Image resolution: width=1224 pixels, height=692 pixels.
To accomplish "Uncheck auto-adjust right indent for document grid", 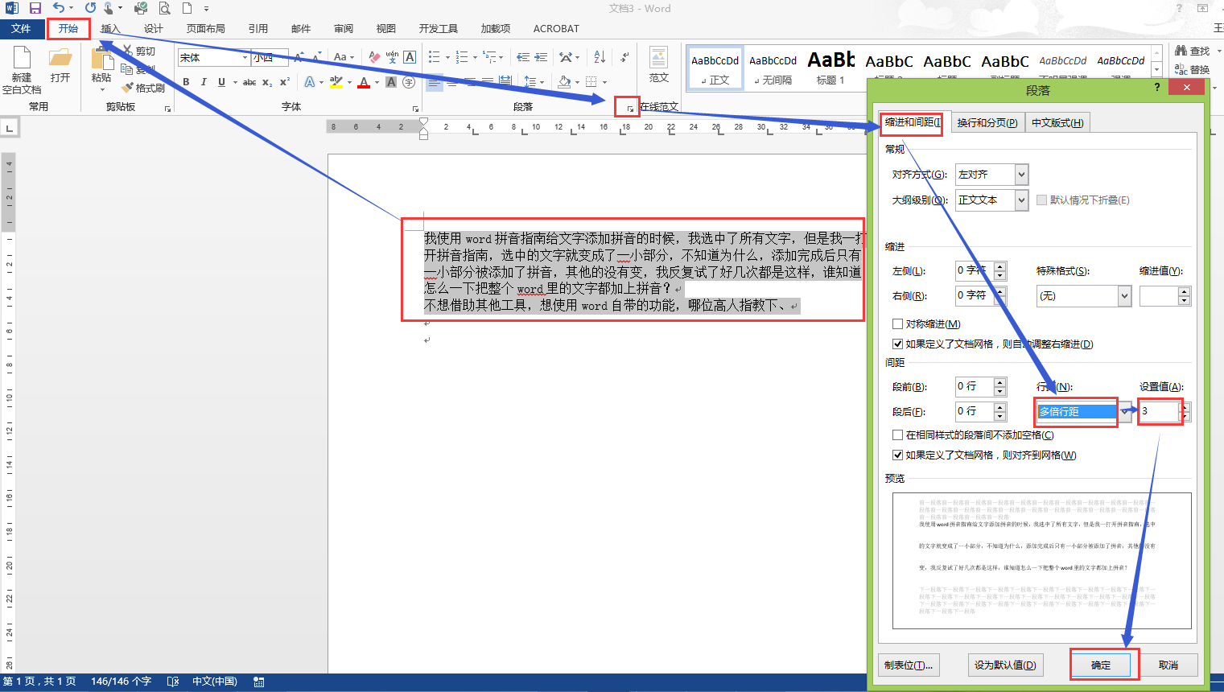I will coord(897,344).
